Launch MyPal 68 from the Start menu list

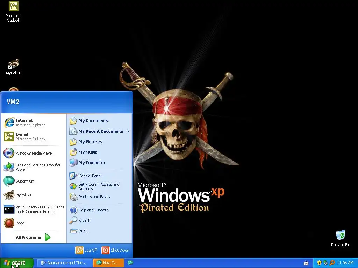click(33, 195)
